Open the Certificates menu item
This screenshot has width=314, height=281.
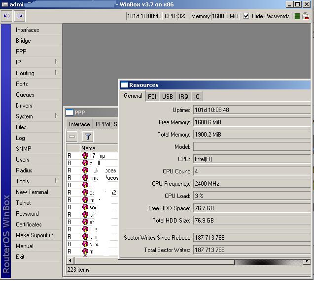tap(29, 225)
